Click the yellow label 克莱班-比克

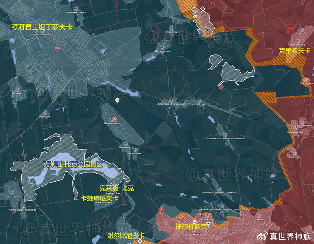[x=117, y=188]
